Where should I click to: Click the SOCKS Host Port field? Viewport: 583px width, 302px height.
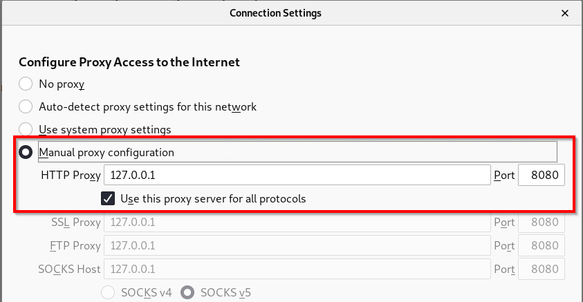[x=542, y=269]
